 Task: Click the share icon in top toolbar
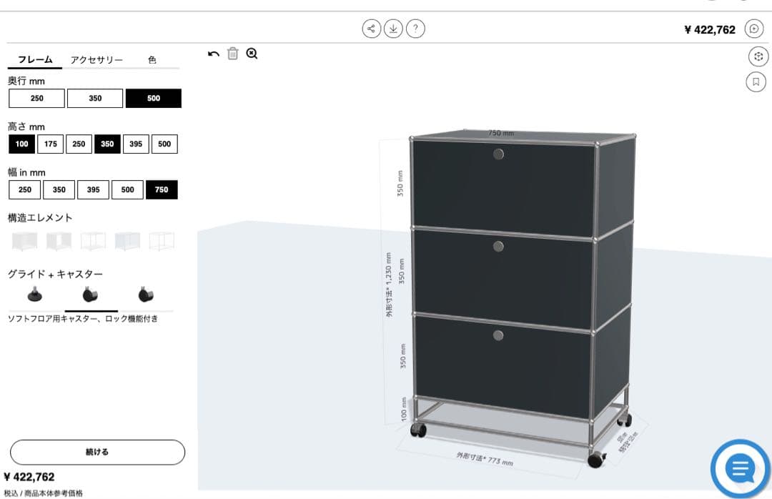click(371, 29)
